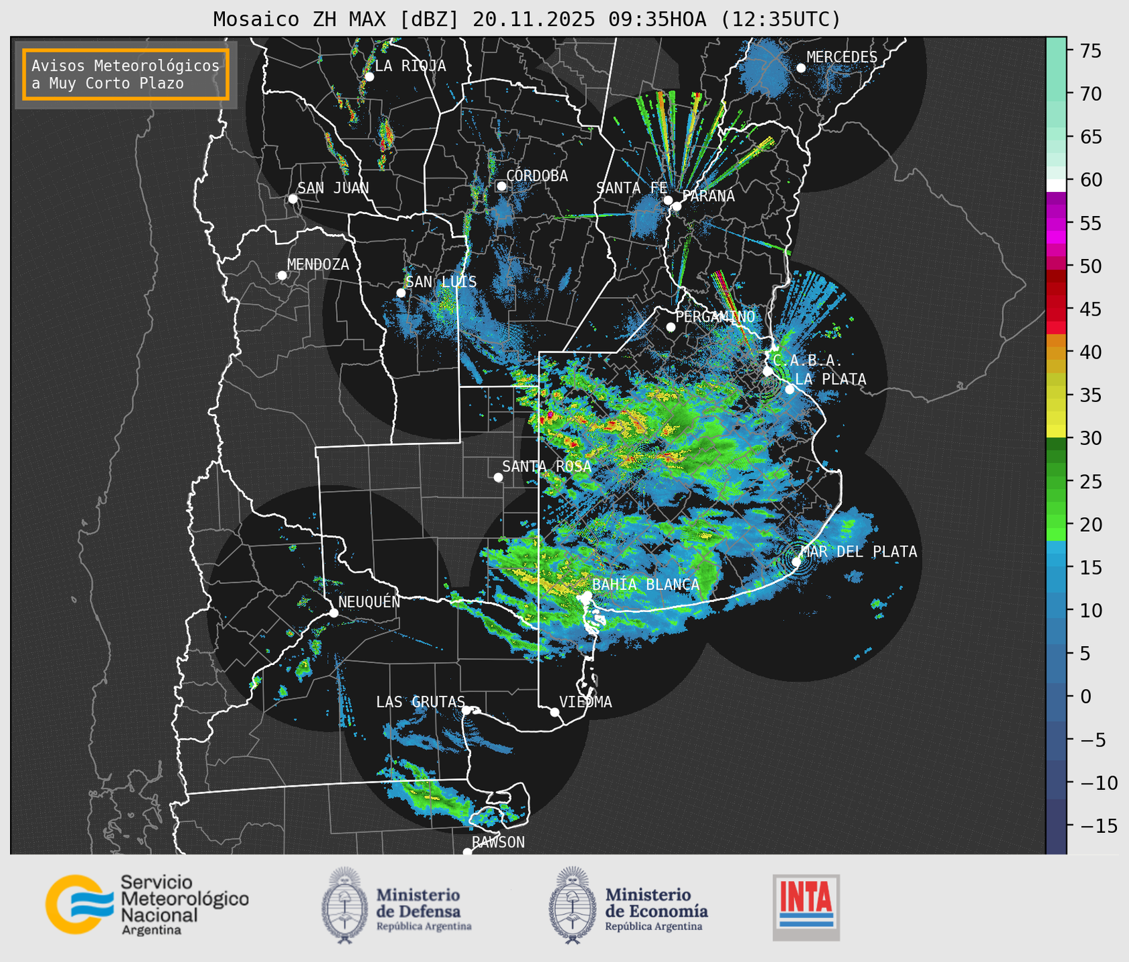
Task: Click the LA RIOJA map label
Action: [410, 66]
